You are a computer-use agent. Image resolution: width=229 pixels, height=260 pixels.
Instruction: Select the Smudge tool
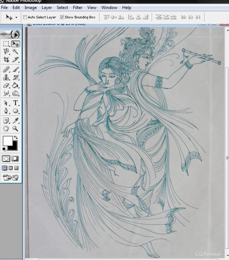(6, 93)
